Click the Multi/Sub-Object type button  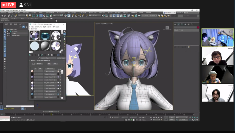pos(61,58)
